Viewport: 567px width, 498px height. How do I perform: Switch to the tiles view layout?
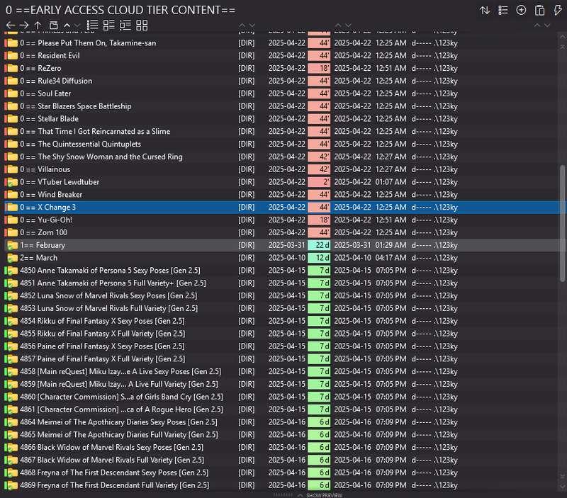[109, 25]
